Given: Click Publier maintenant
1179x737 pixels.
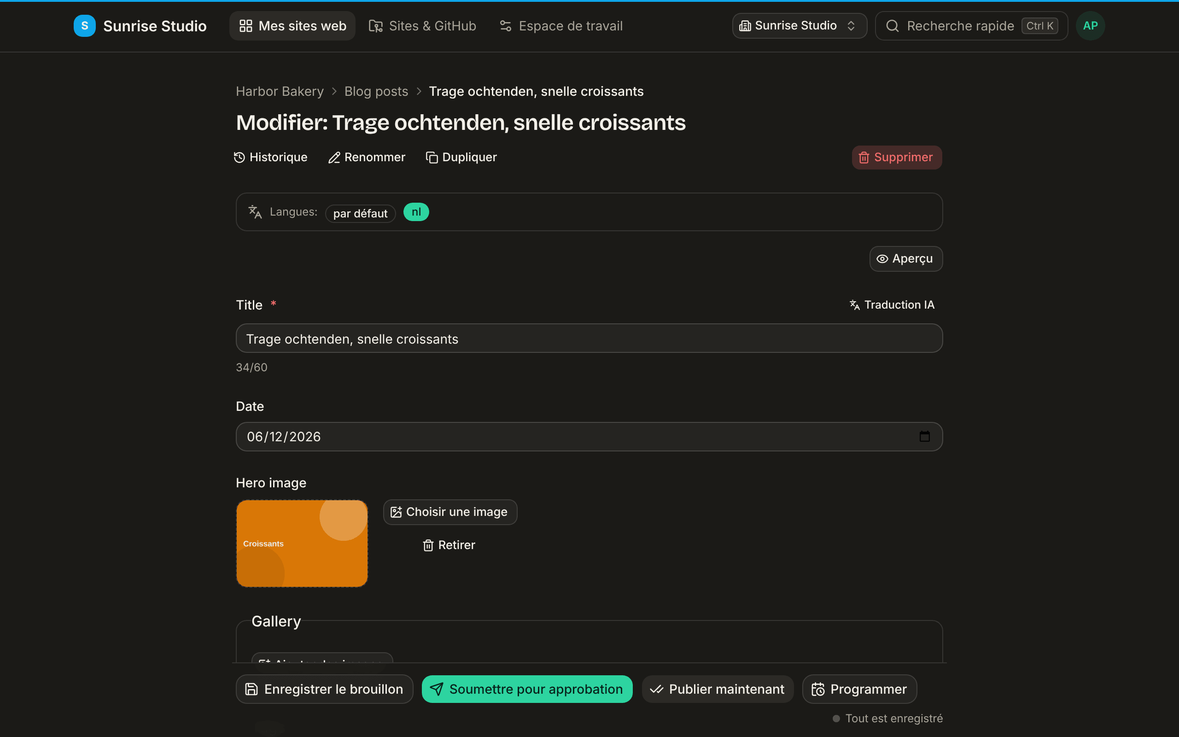Looking at the screenshot, I should coord(718,689).
